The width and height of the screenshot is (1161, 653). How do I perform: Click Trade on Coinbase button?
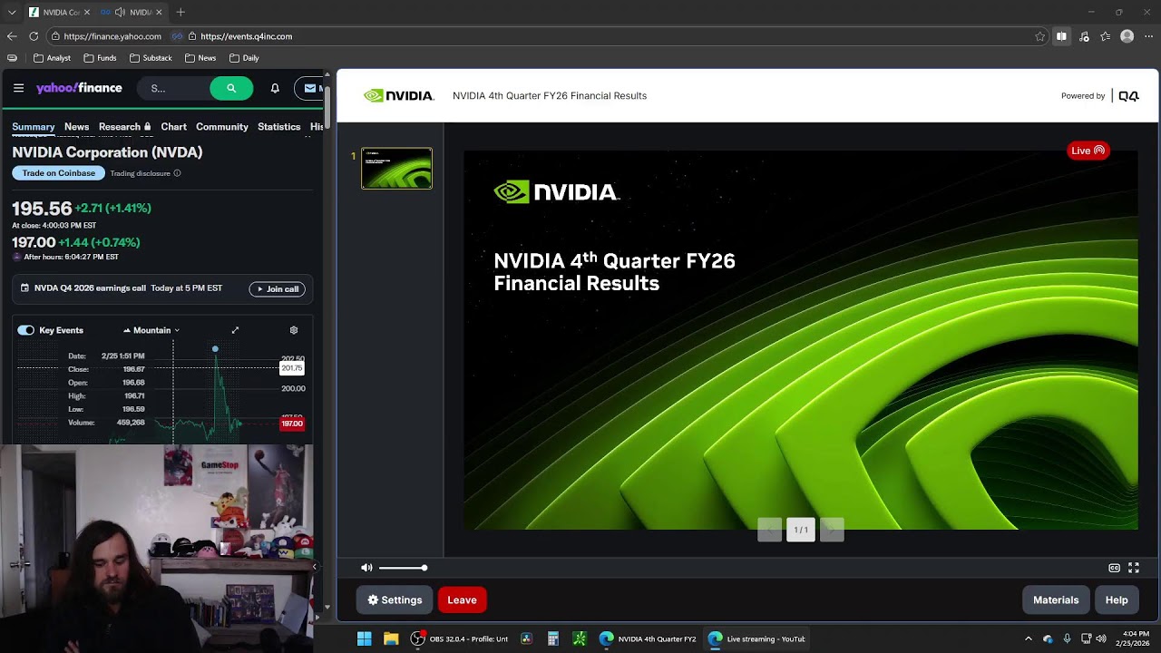(59, 173)
